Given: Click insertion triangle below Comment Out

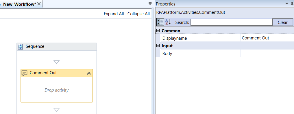Looking at the screenshot, I should pos(56,109).
